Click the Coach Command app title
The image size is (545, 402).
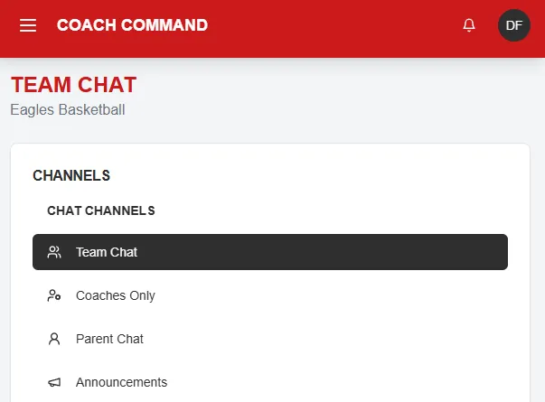[132, 25]
